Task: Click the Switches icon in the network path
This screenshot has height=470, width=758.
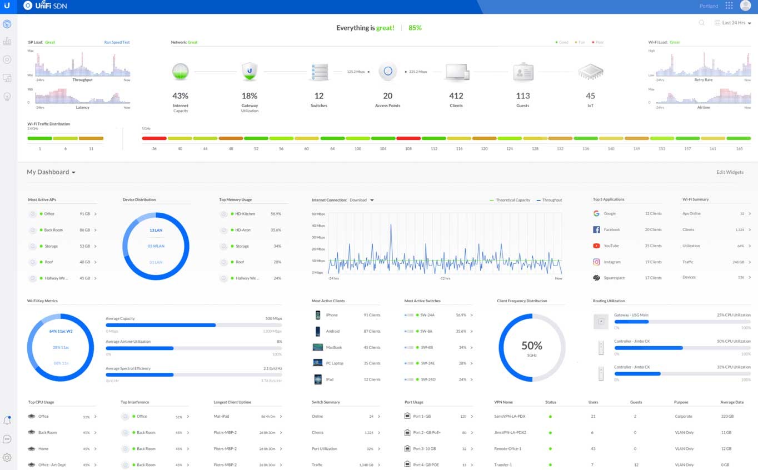Action: coord(318,71)
